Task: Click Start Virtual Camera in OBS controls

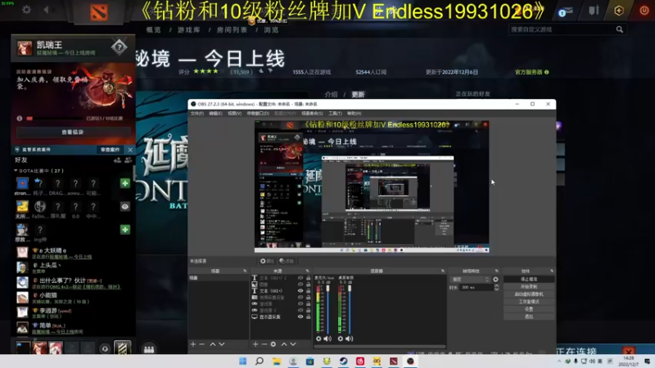Action: [x=529, y=294]
